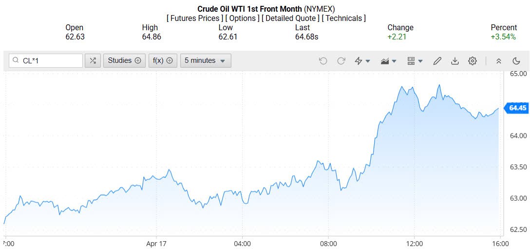Click the compare symbols shuffle icon
Image resolution: width=530 pixels, height=249 pixels.
click(x=93, y=61)
